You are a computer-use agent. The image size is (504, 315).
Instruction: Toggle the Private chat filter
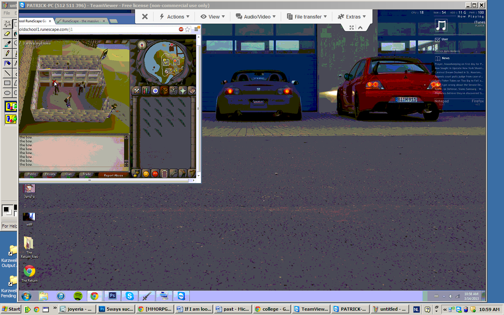(50, 174)
